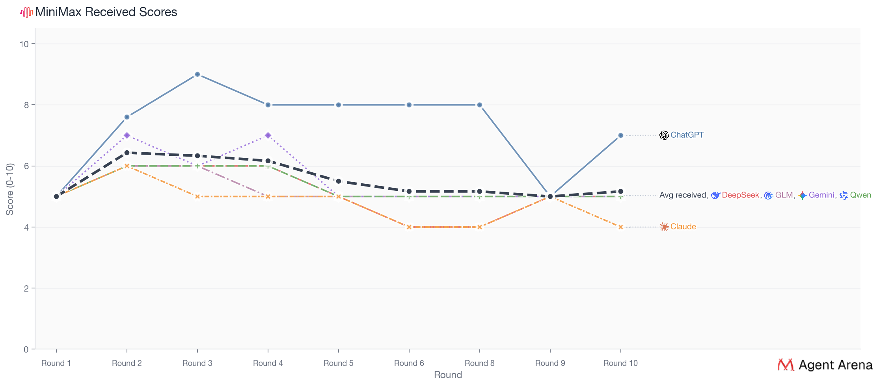This screenshot has width=879, height=386.
Task: Click the ChatGPT Round 3 peak point
Action: pyautogui.click(x=197, y=74)
